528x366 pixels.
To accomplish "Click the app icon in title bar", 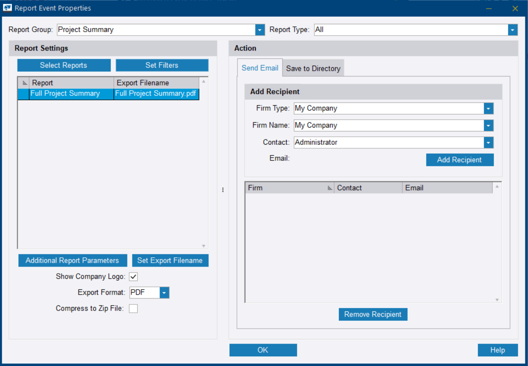I will tap(7, 8).
